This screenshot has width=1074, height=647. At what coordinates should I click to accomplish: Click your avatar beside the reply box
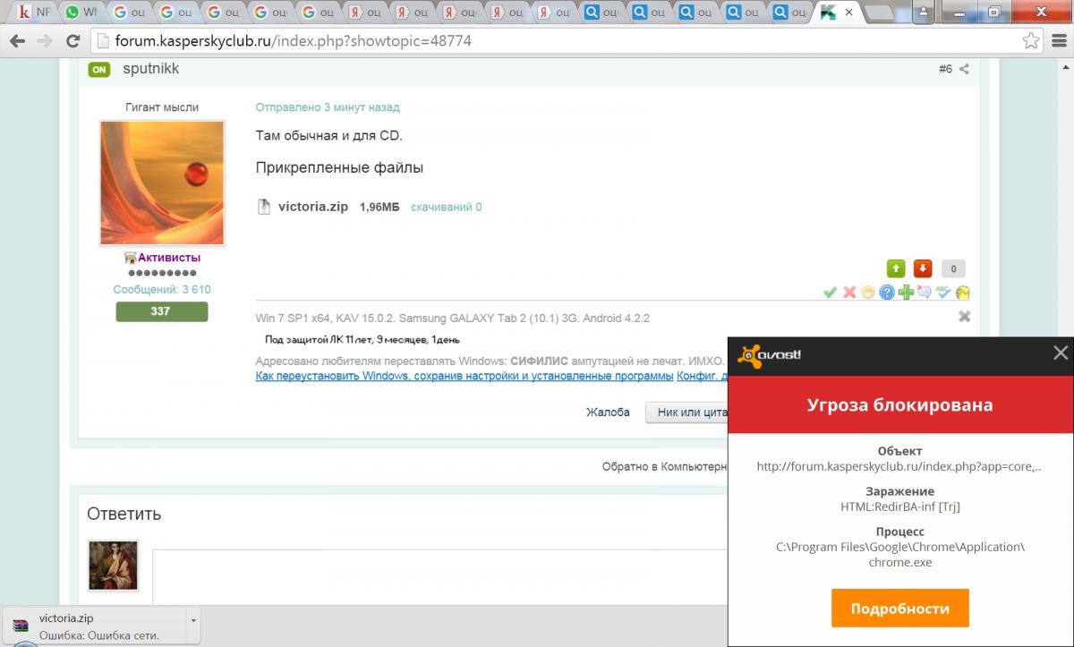coord(113,565)
